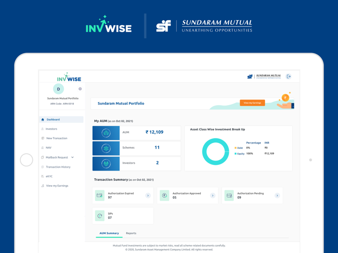338x253 pixels.
Task: Click the New Transaction sidebar icon
Action: [x=42, y=138]
